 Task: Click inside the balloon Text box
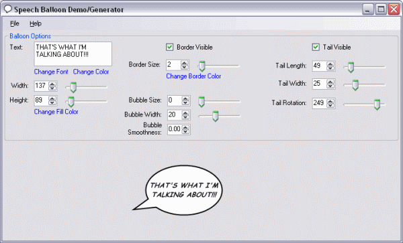coord(73,54)
